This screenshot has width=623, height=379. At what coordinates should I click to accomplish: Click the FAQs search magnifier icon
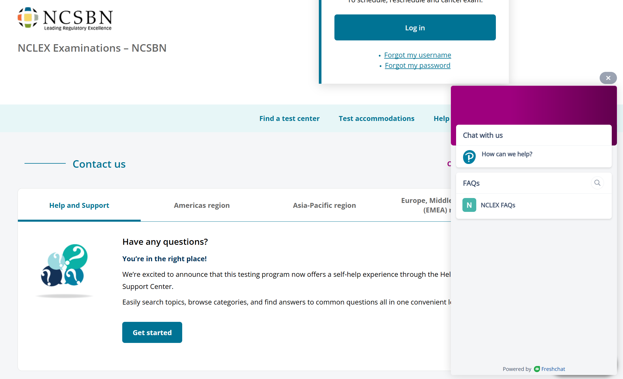[597, 183]
